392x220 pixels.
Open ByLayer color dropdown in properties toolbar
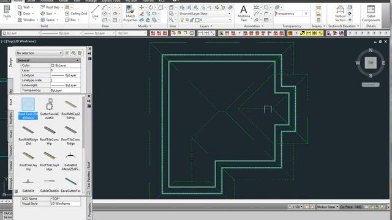pyautogui.click(x=21, y=33)
